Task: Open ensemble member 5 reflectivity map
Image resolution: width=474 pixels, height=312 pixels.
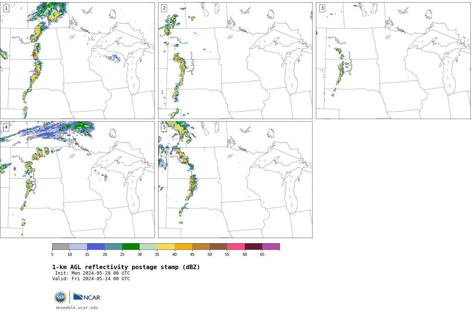Action: coord(235,180)
